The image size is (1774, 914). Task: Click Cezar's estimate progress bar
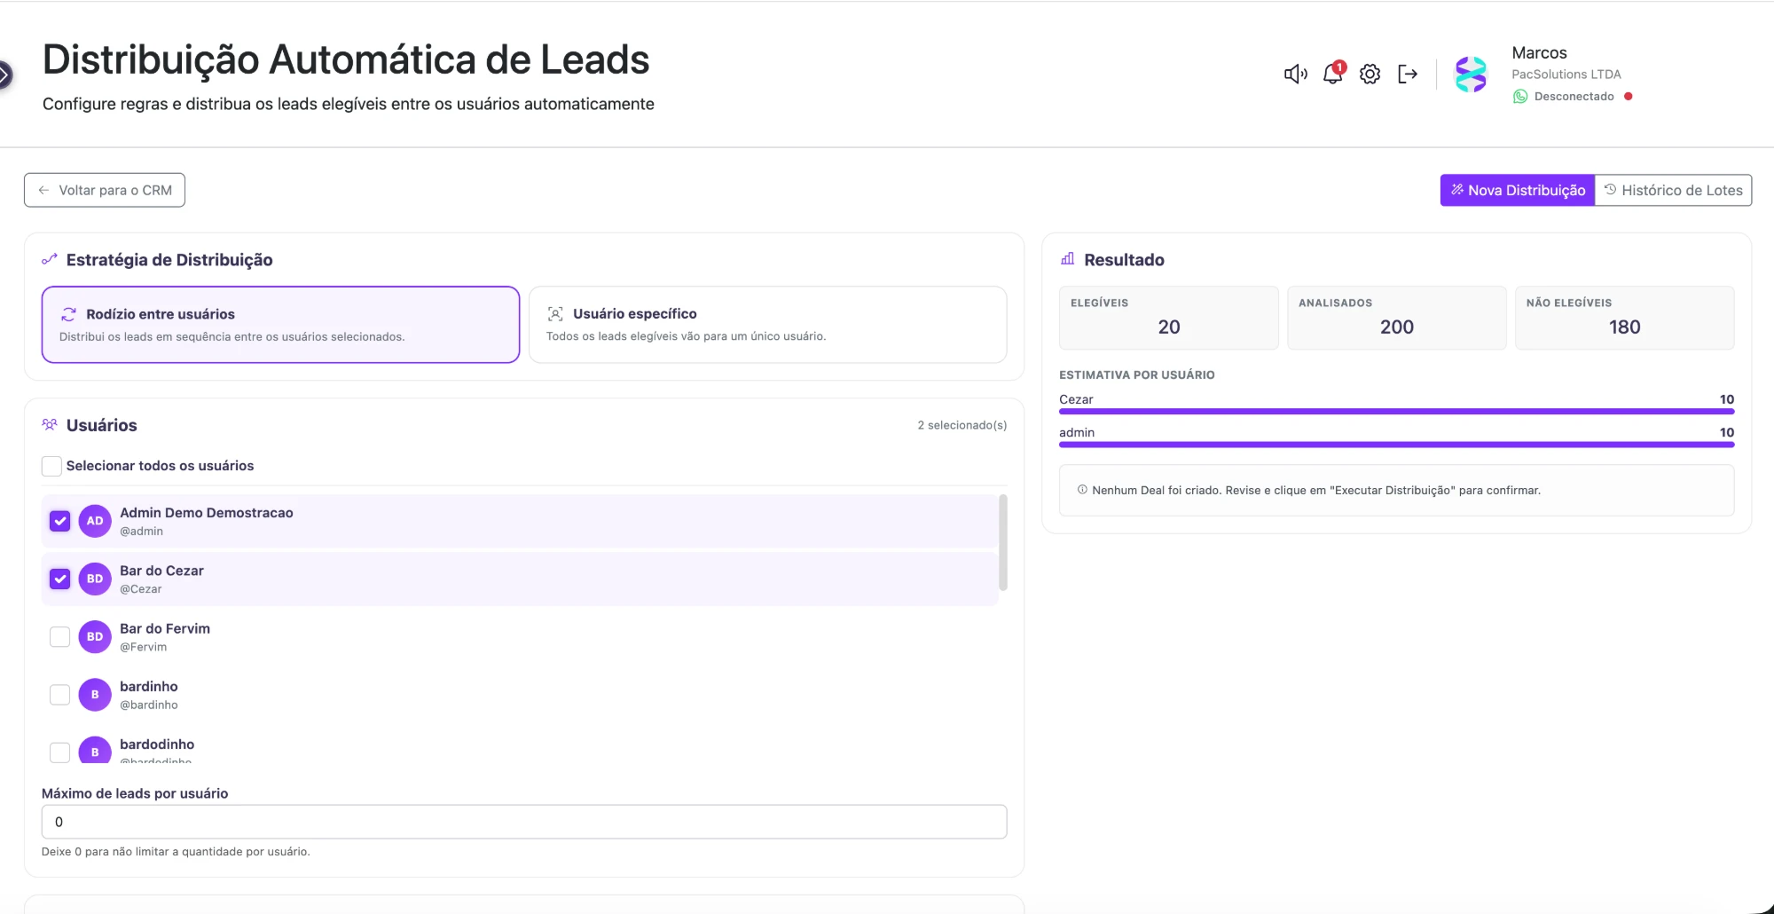(1396, 412)
